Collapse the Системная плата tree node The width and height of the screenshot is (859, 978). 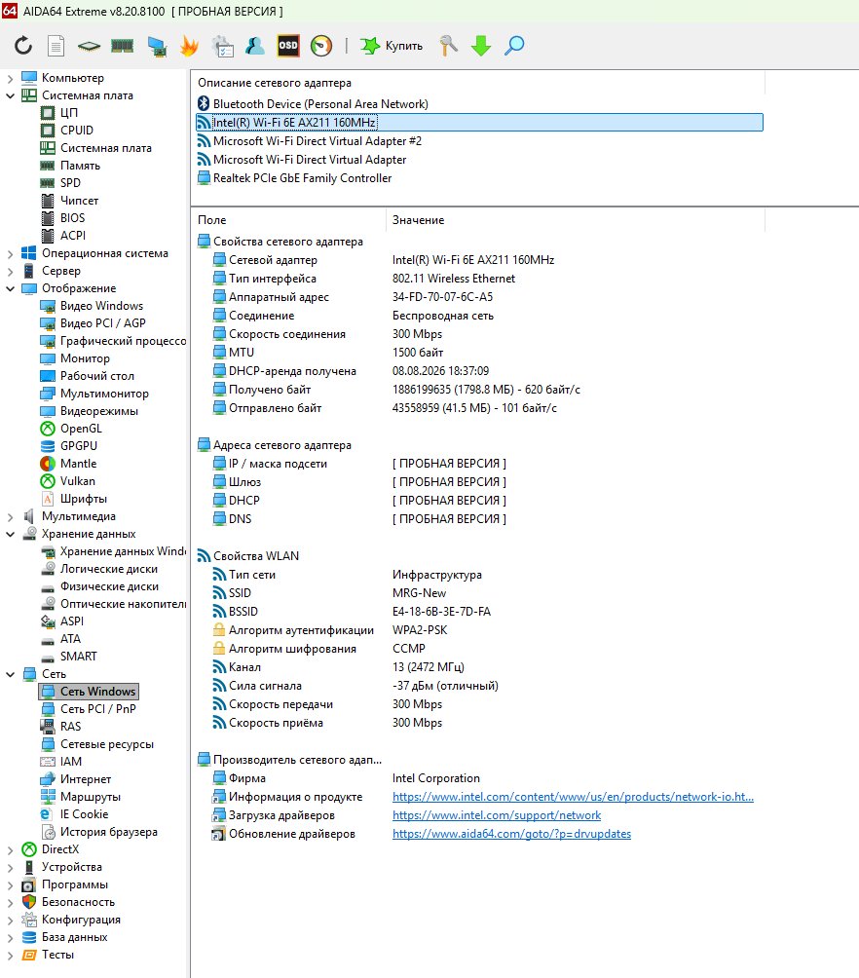(10, 96)
